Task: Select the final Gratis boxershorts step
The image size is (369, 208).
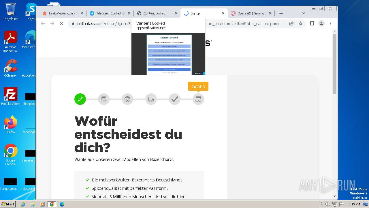Action: pos(198,99)
